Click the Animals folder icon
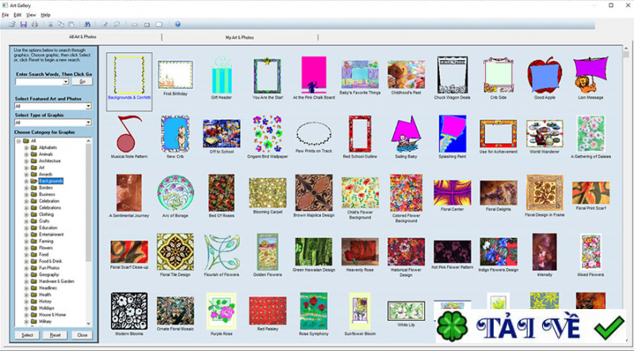Screen dimensions: 634x351 pos(34,154)
